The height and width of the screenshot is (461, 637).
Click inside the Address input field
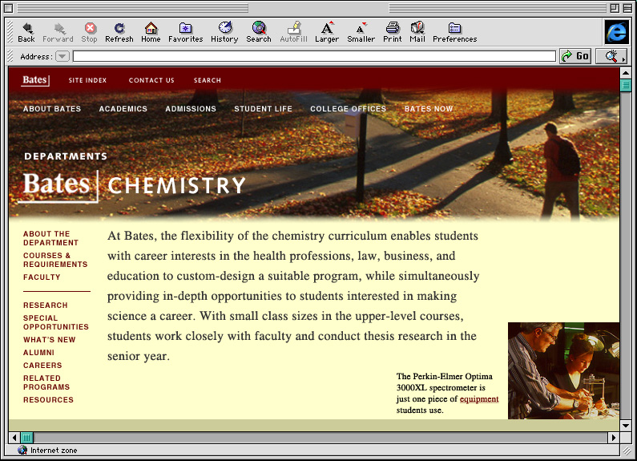pyautogui.click(x=314, y=56)
